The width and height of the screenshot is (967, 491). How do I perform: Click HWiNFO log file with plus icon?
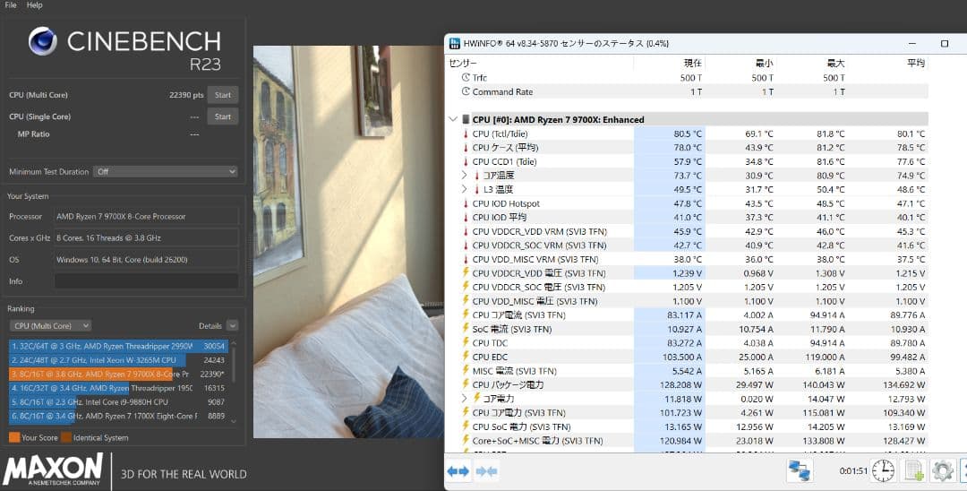(x=913, y=471)
